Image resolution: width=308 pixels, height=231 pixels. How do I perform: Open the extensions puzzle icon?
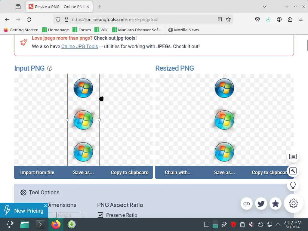tap(290, 19)
